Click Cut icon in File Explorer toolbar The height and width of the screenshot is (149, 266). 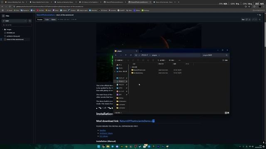[x=128, y=60]
